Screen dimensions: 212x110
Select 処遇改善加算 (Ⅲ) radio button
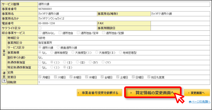coord(77,62)
